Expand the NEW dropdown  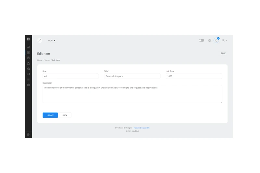pyautogui.click(x=52, y=41)
